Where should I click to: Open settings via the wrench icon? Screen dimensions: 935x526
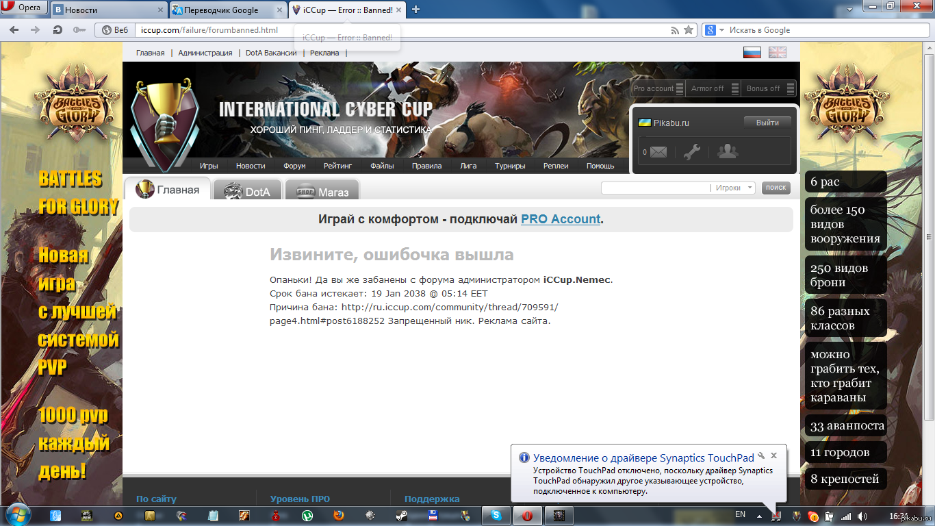point(692,152)
